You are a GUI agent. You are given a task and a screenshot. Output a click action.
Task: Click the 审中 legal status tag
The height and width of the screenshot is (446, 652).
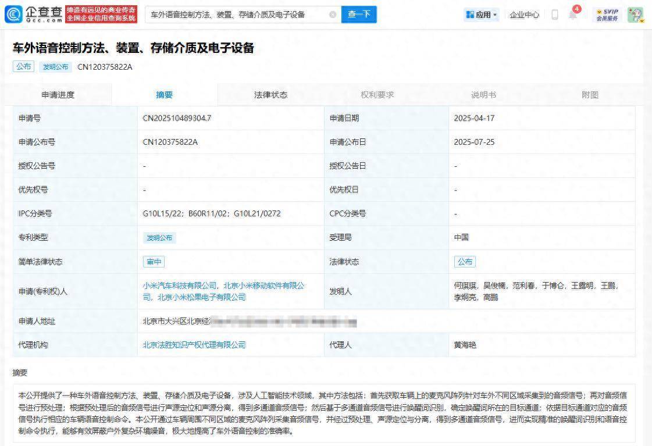tap(154, 262)
